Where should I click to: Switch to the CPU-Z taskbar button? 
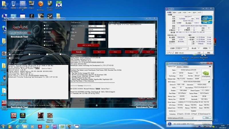[x=55, y=126]
